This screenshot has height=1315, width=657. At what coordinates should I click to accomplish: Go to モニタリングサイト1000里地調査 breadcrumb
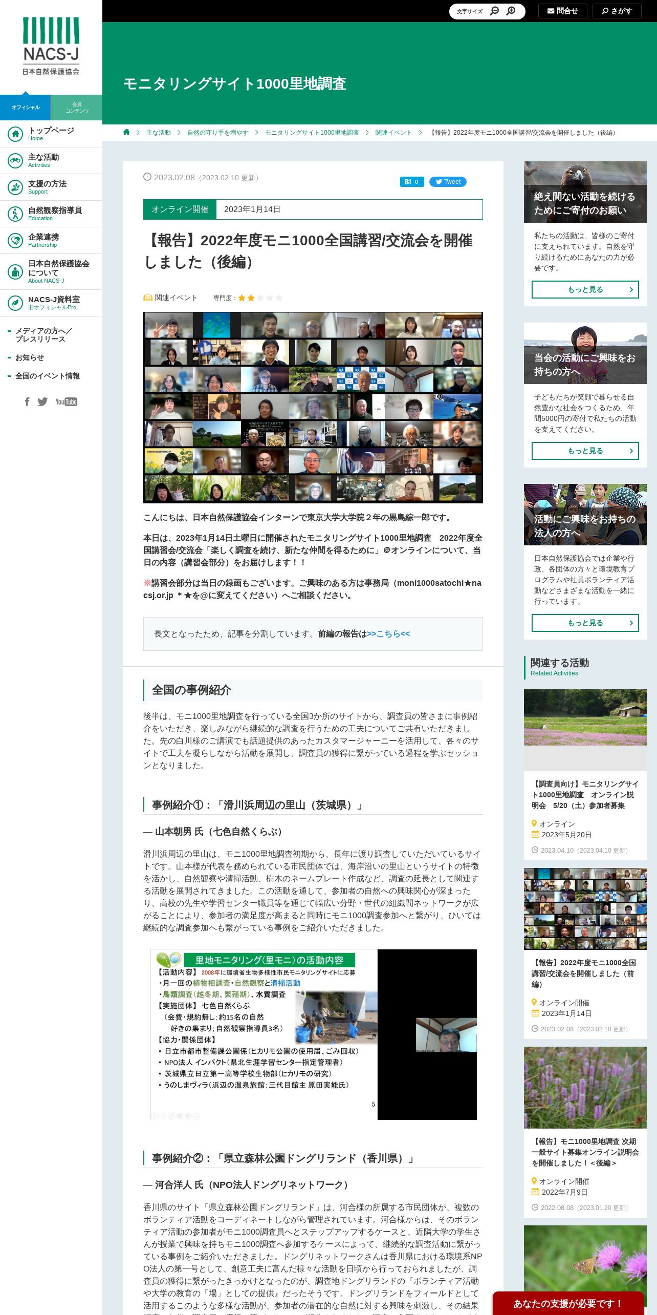click(312, 133)
